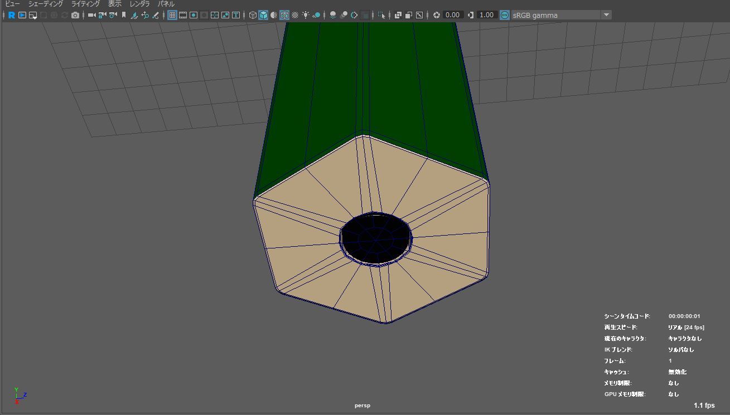Viewport: 730px width, 415px height.
Task: Select Wireframe display cube icon
Action: click(x=253, y=15)
